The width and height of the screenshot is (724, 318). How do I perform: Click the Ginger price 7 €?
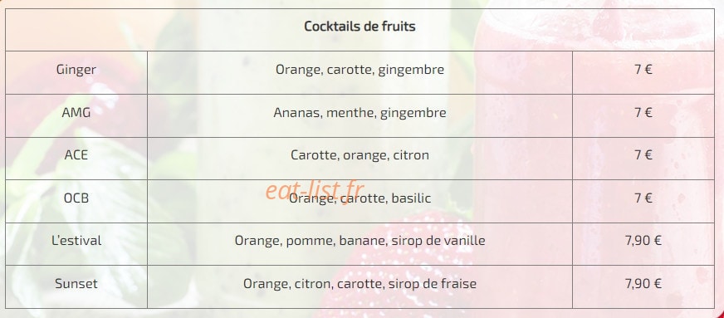tap(643, 70)
